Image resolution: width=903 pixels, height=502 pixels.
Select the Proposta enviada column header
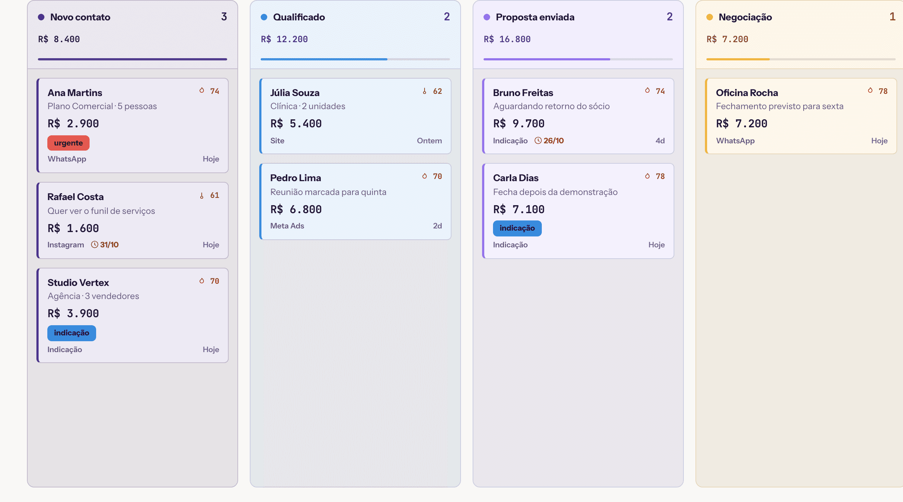(578, 35)
